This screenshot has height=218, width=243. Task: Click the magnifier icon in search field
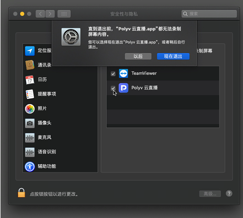[185, 14]
